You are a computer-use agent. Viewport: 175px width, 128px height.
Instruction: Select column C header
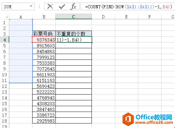point(73,16)
